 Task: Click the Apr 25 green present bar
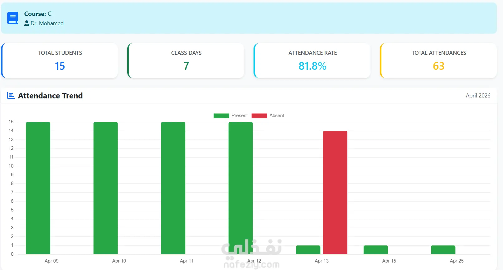[x=443, y=250]
